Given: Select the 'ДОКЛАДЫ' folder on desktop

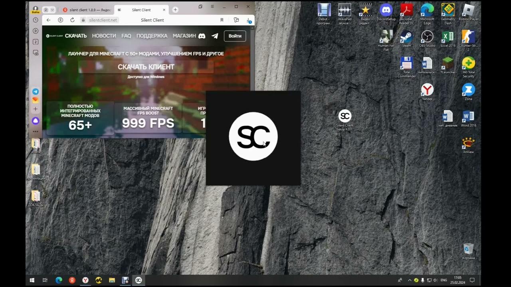Looking at the screenshot, I should tap(36, 198).
